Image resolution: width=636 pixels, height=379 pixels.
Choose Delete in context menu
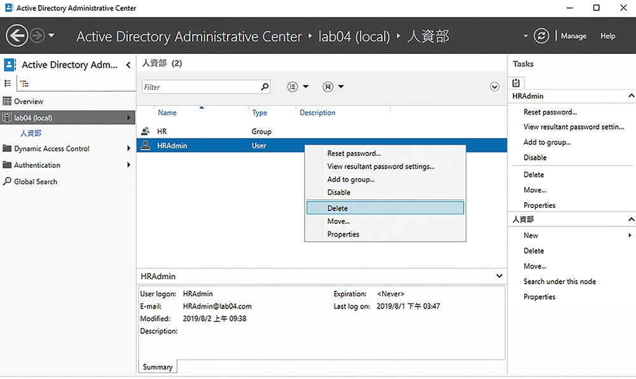click(385, 208)
